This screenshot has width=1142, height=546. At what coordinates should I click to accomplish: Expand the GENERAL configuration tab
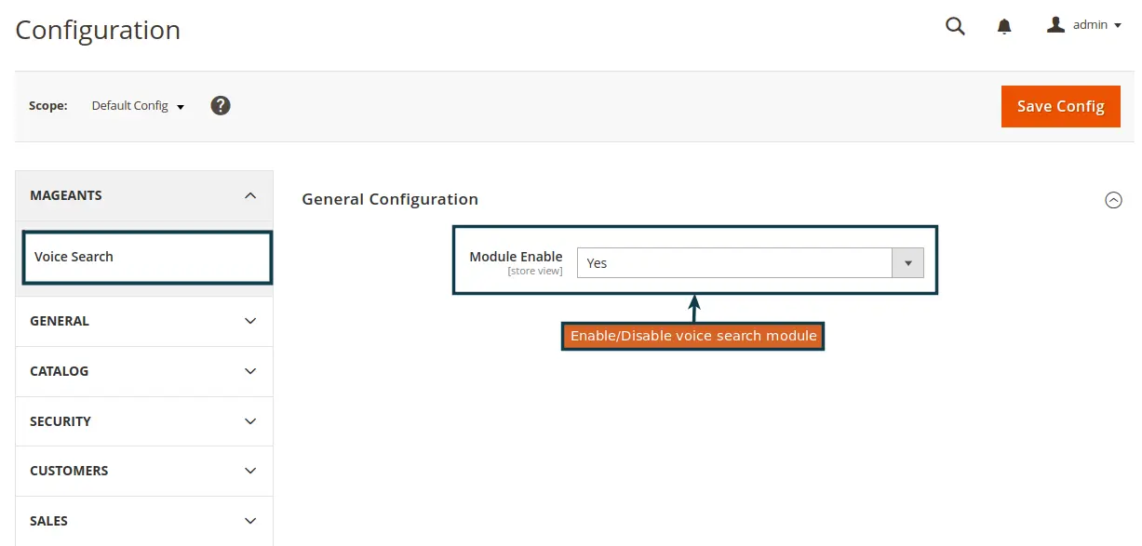click(x=144, y=321)
